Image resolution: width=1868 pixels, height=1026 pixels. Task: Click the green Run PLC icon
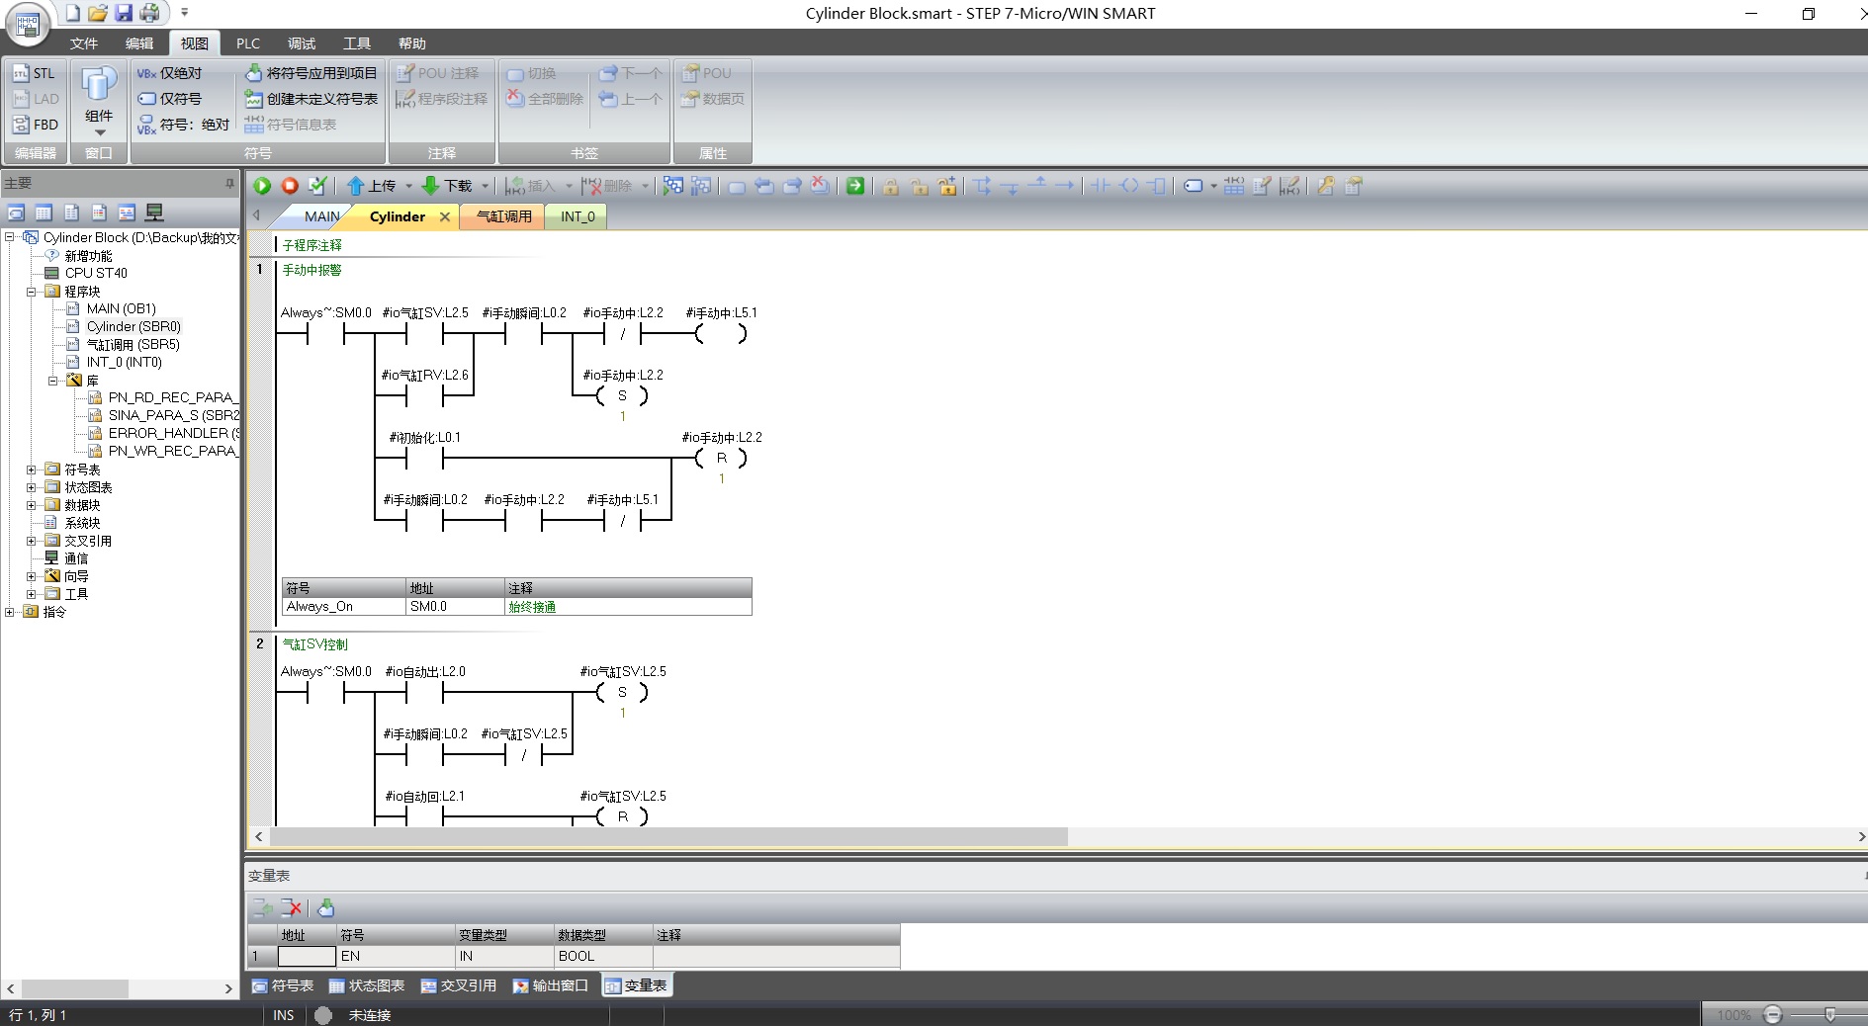[262, 186]
